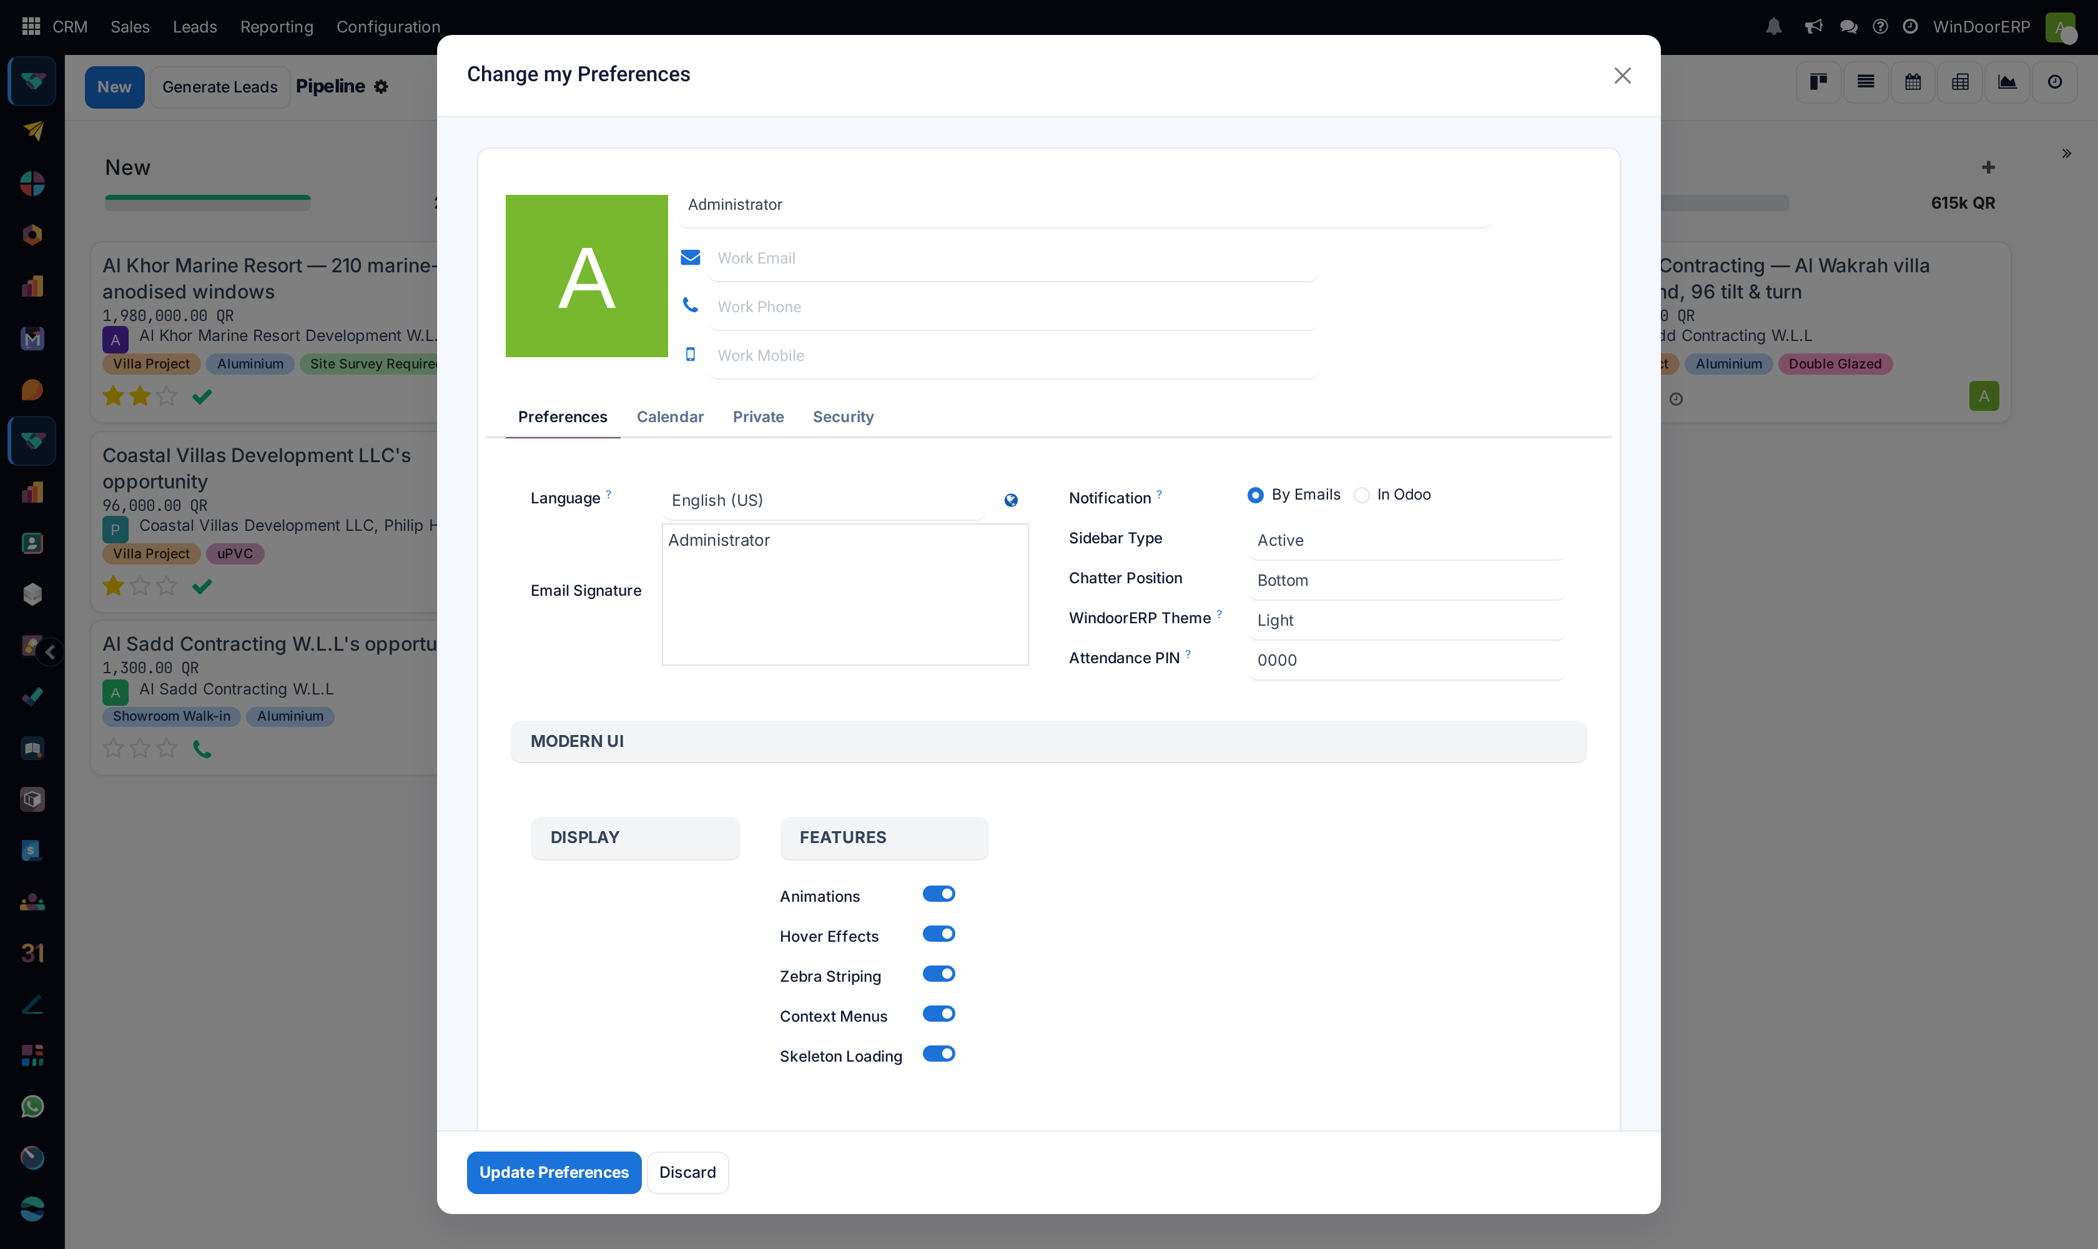The width and height of the screenshot is (2098, 1249).
Task: Click the plus icon to add opportunity
Action: coord(1987,167)
